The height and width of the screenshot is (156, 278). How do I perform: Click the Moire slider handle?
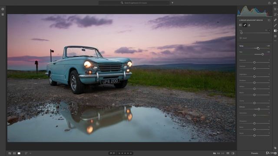pyautogui.click(x=255, y=136)
